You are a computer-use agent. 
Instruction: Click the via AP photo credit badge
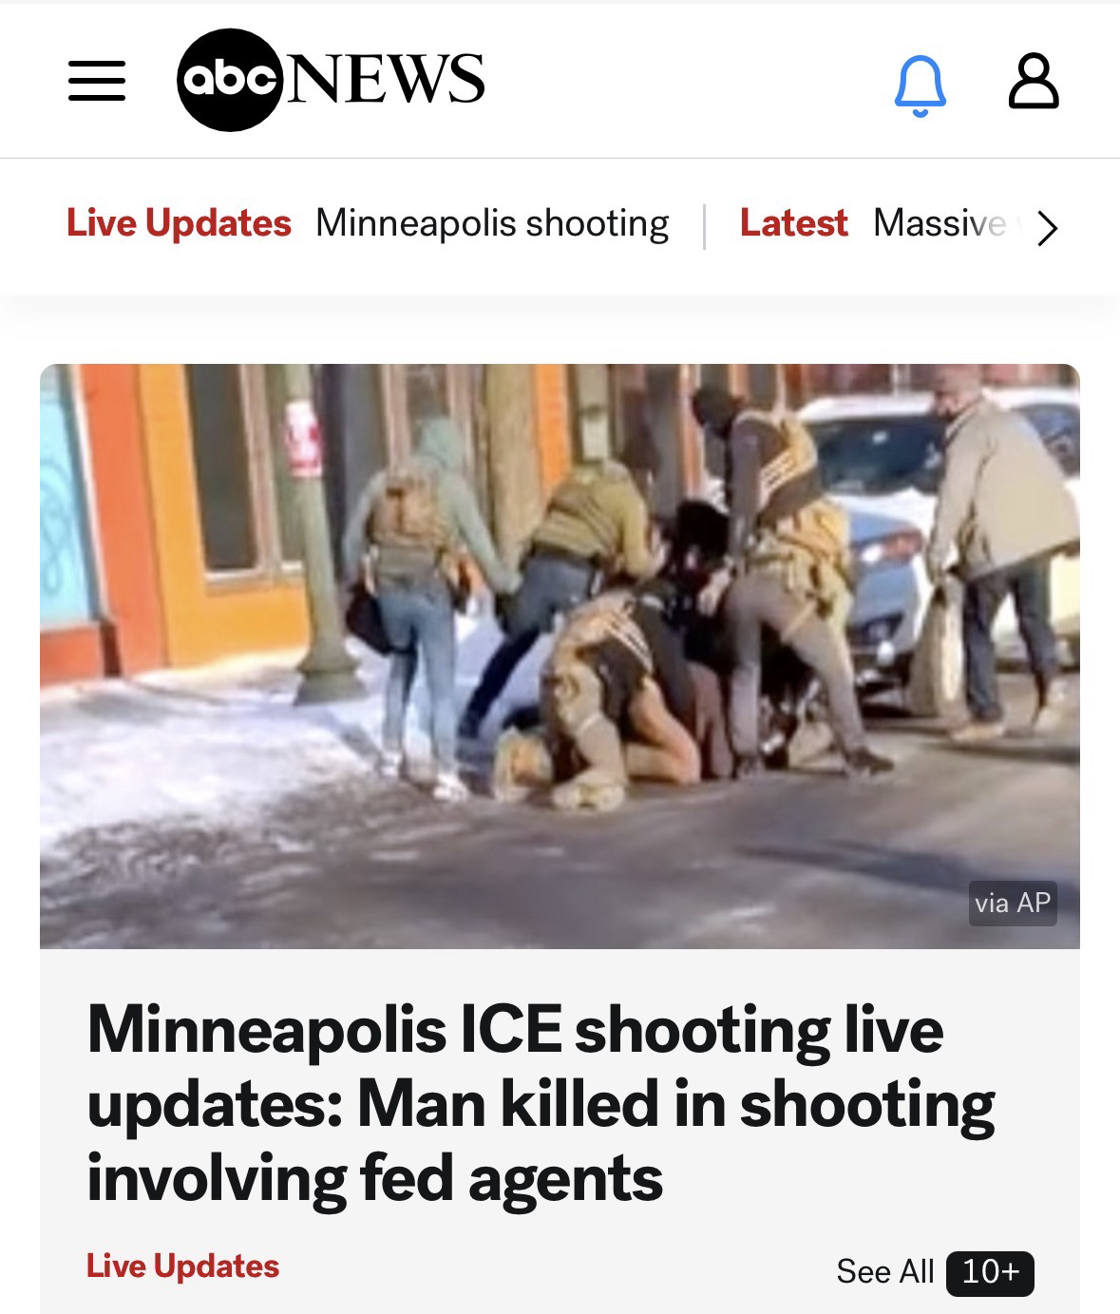[1013, 902]
